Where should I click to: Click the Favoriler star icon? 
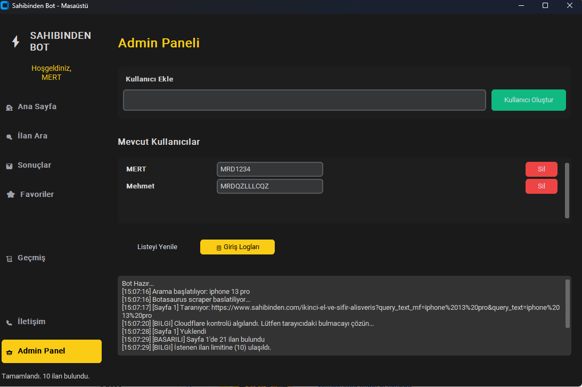pos(11,194)
